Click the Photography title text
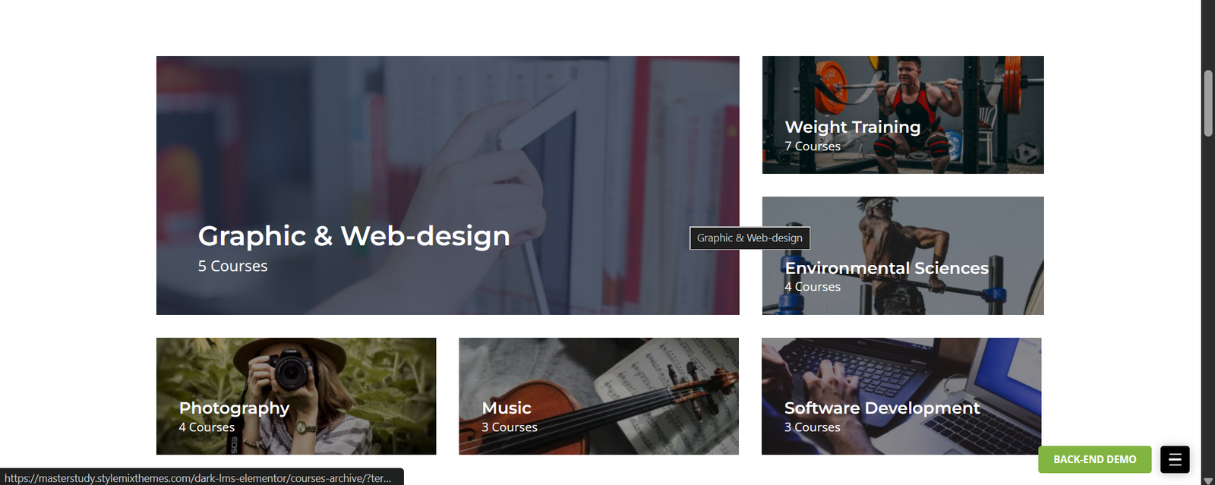The width and height of the screenshot is (1215, 485). click(234, 408)
